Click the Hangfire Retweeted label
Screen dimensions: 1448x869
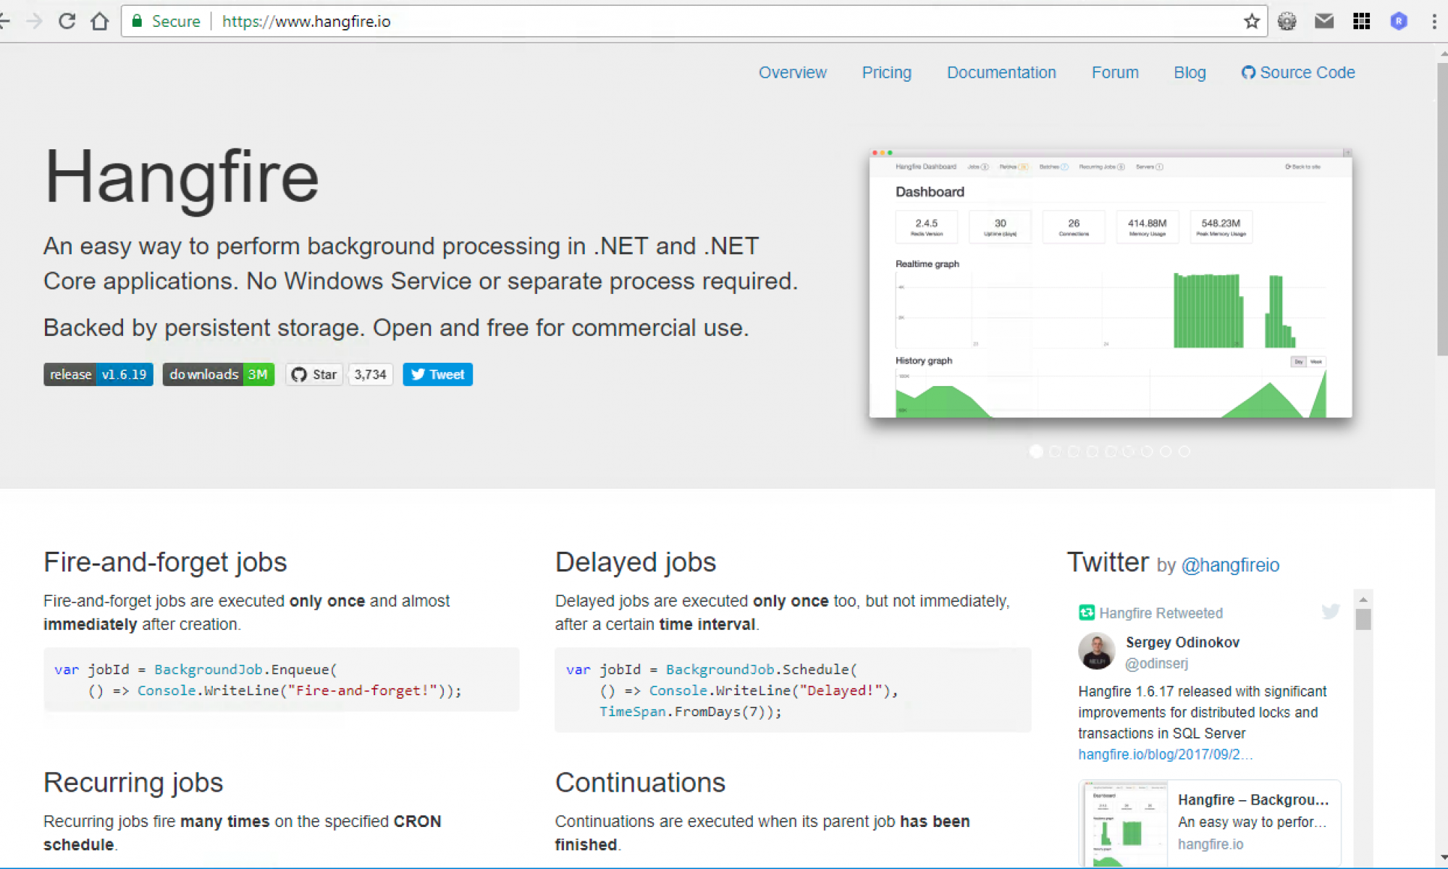tap(1161, 613)
